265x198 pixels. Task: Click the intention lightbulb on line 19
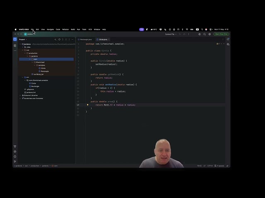click(87, 105)
